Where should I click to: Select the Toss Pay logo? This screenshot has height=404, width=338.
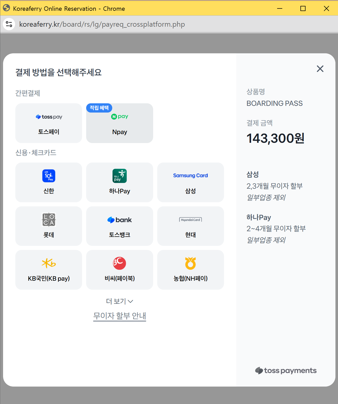[x=49, y=117]
